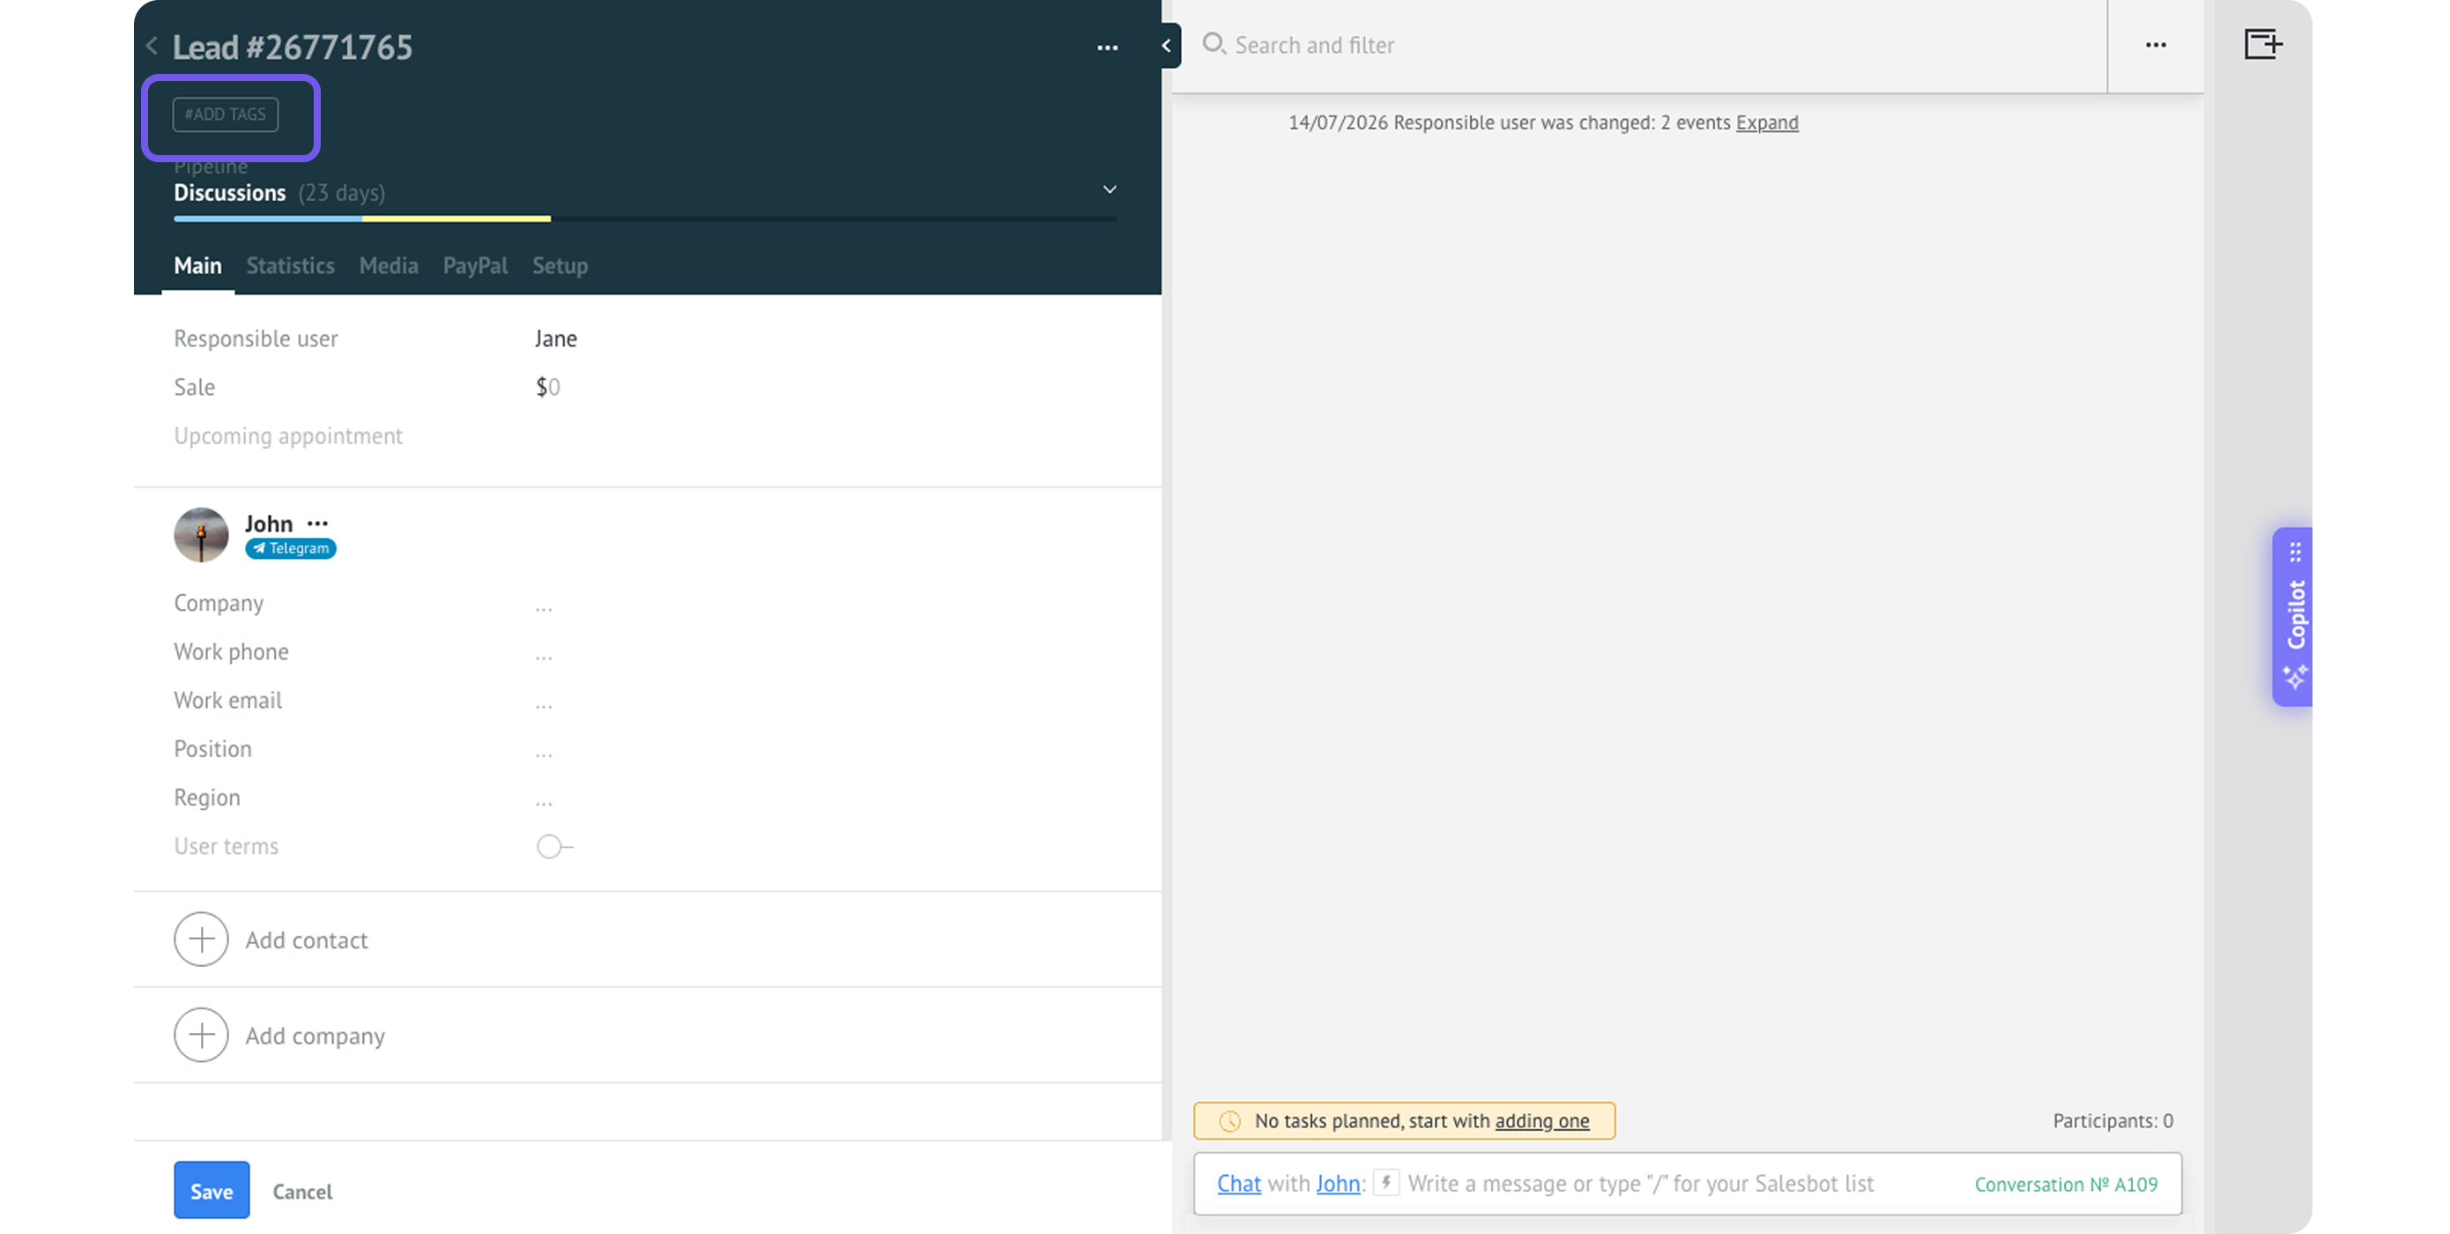The width and height of the screenshot is (2450, 1234).
Task: Click the contact name John
Action: pos(268,524)
